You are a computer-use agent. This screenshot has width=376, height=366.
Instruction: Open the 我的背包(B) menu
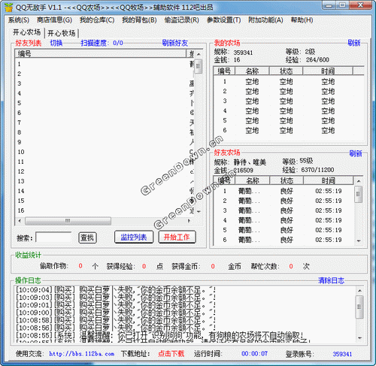pos(139,20)
